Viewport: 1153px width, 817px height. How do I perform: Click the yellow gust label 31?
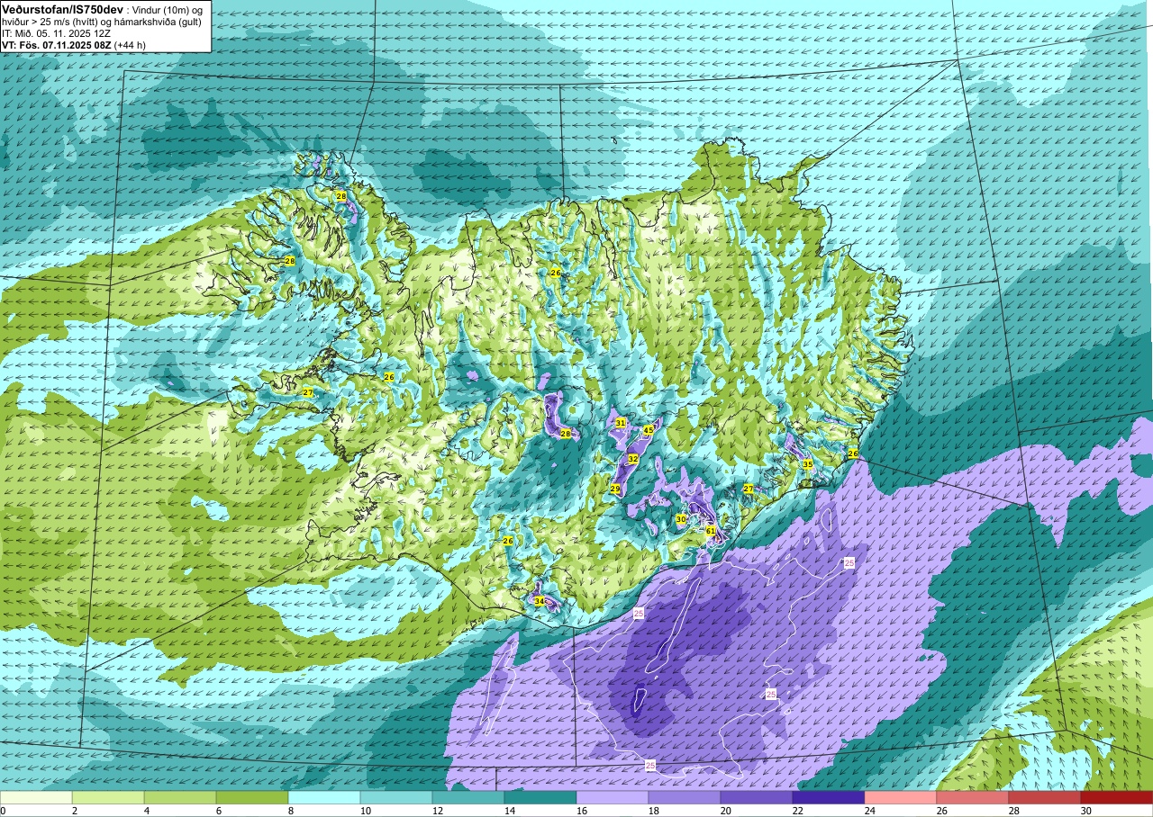[x=621, y=423]
